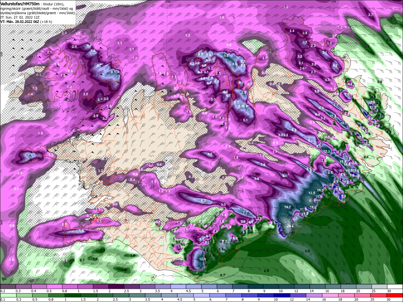Image resolution: width=403 pixels, height=302 pixels.
Task: Click the 7.1 value off the west coast
Action: click(x=30, y=155)
